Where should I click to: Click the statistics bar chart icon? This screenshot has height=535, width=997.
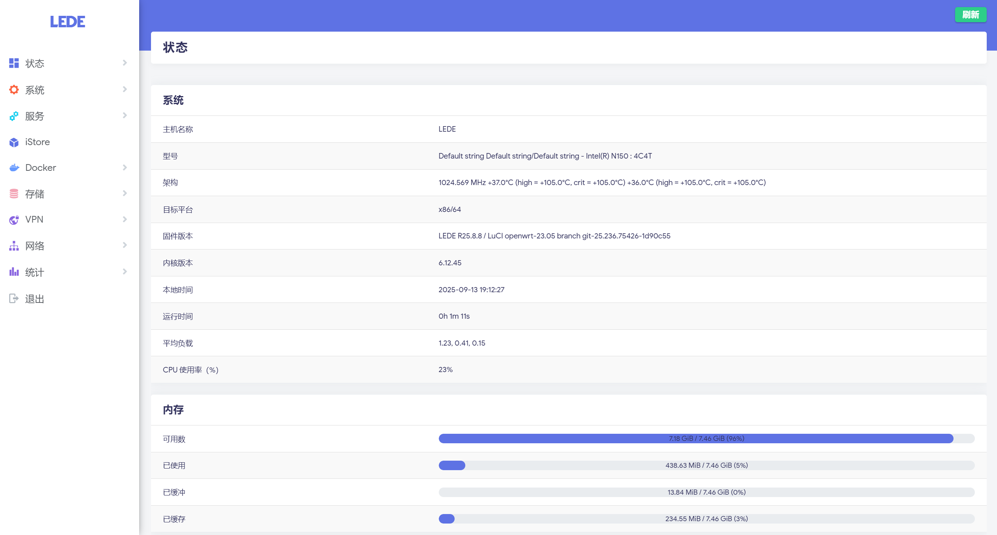[x=14, y=272]
